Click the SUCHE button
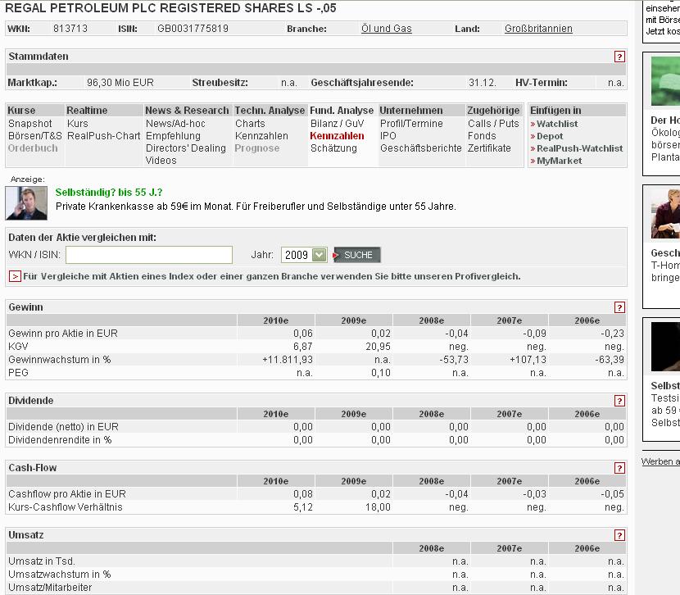 [x=356, y=254]
